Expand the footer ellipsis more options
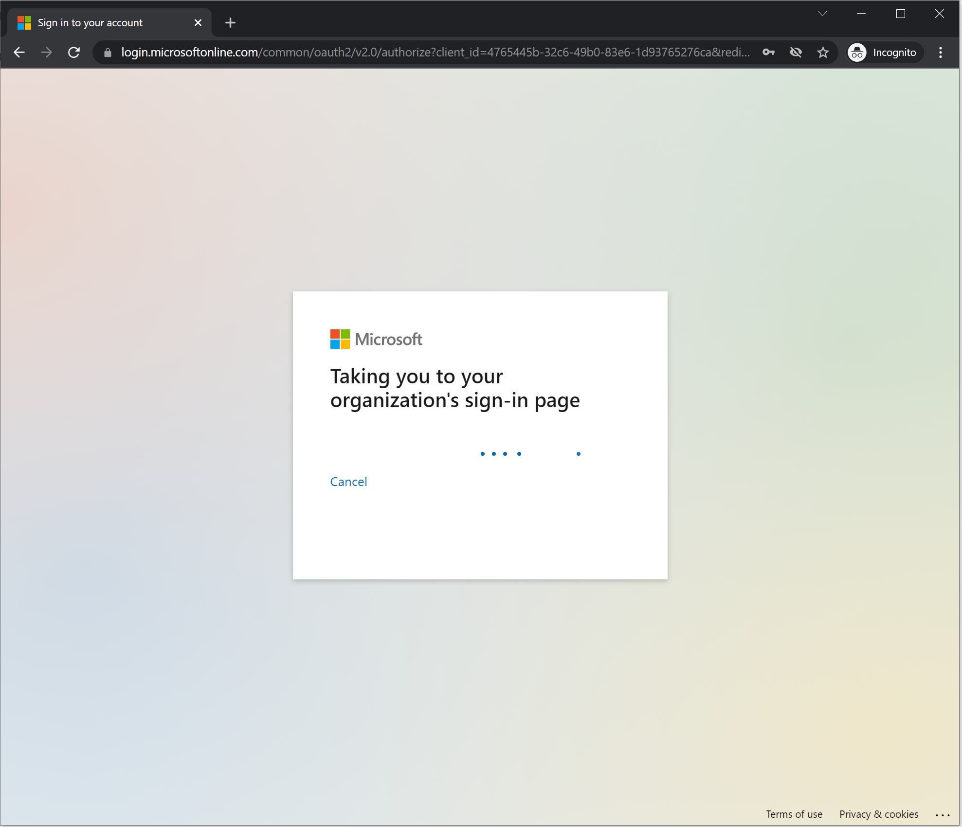The height and width of the screenshot is (827, 962). [x=943, y=815]
